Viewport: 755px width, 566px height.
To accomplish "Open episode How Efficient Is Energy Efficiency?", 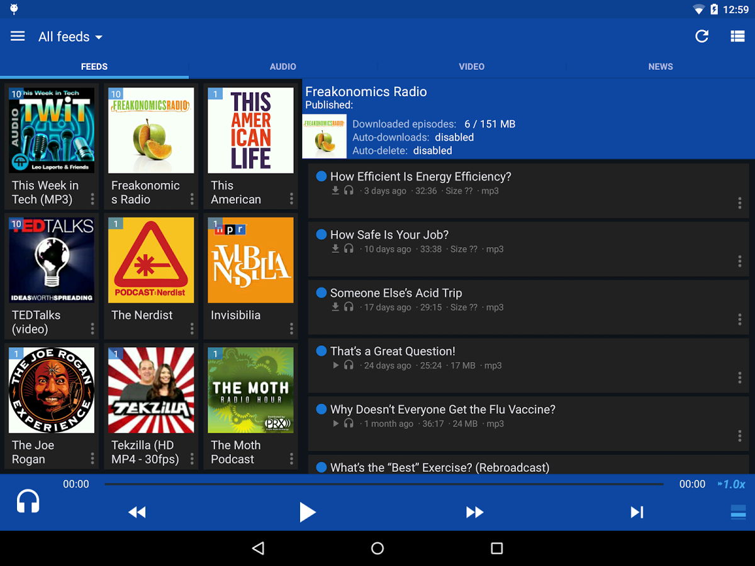I will point(528,191).
